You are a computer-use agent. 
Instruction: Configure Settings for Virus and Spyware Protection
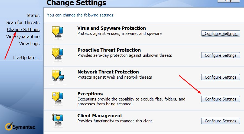point(220,33)
